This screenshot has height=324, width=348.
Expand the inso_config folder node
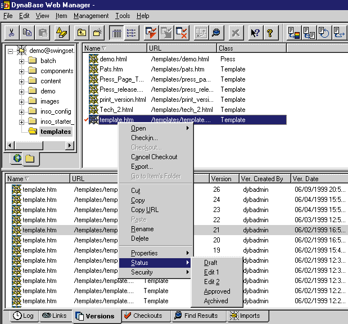tap(22, 111)
